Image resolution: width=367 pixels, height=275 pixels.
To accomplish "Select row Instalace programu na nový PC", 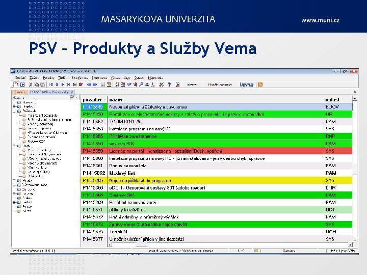I will [x=217, y=129].
